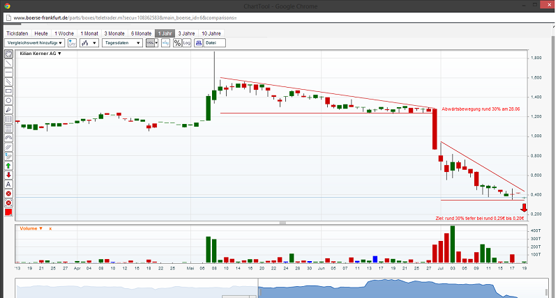Toggle percent scale display
This screenshot has width=558, height=298.
(177, 43)
